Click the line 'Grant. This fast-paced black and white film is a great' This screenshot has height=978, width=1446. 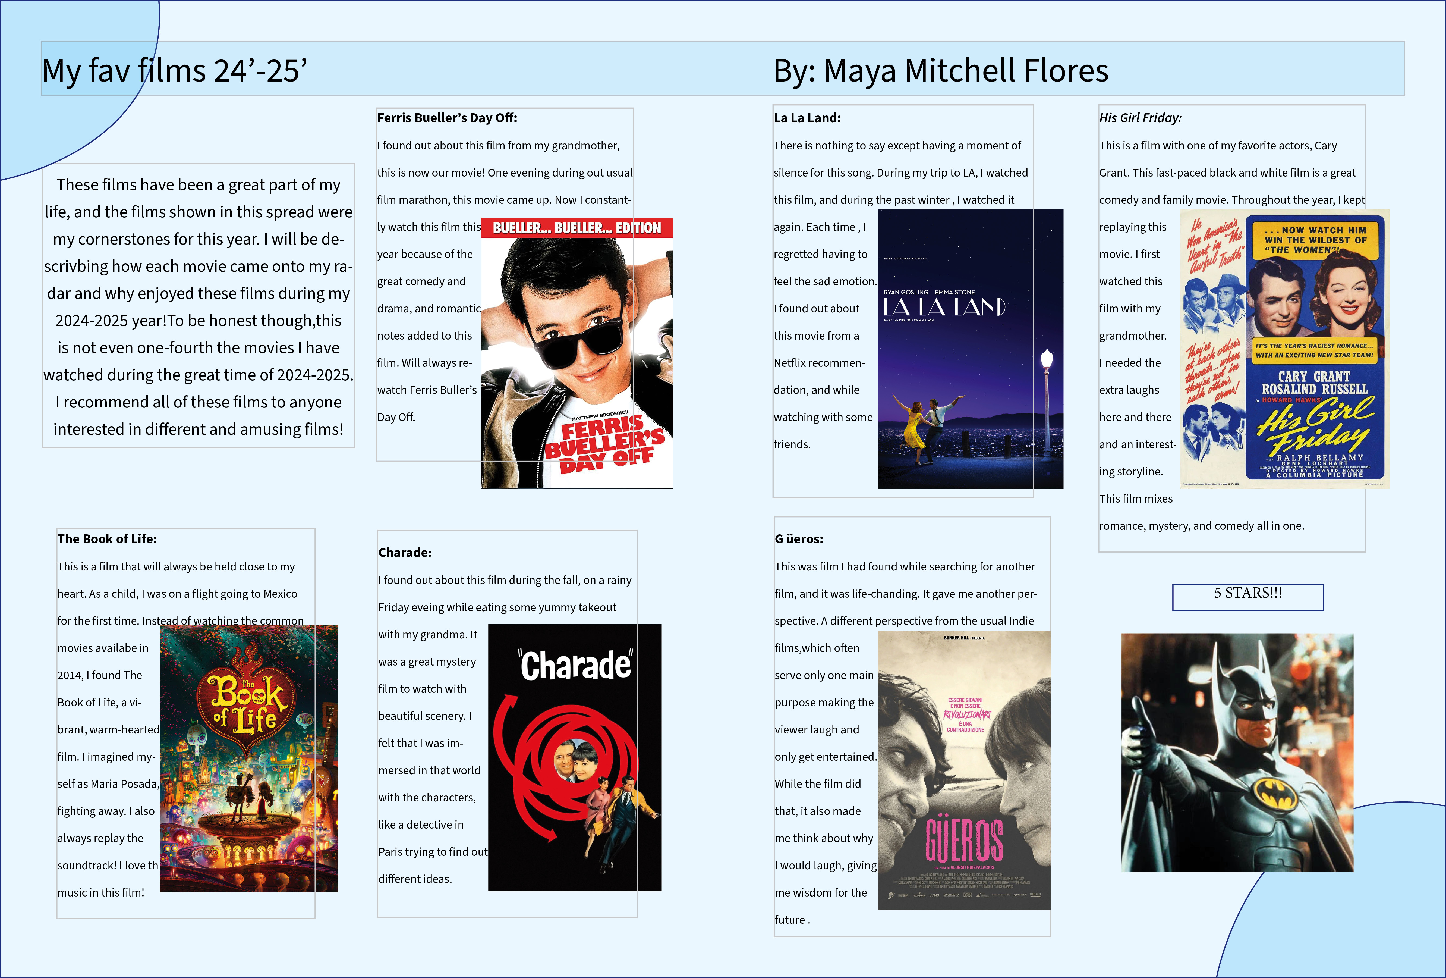1228,173
